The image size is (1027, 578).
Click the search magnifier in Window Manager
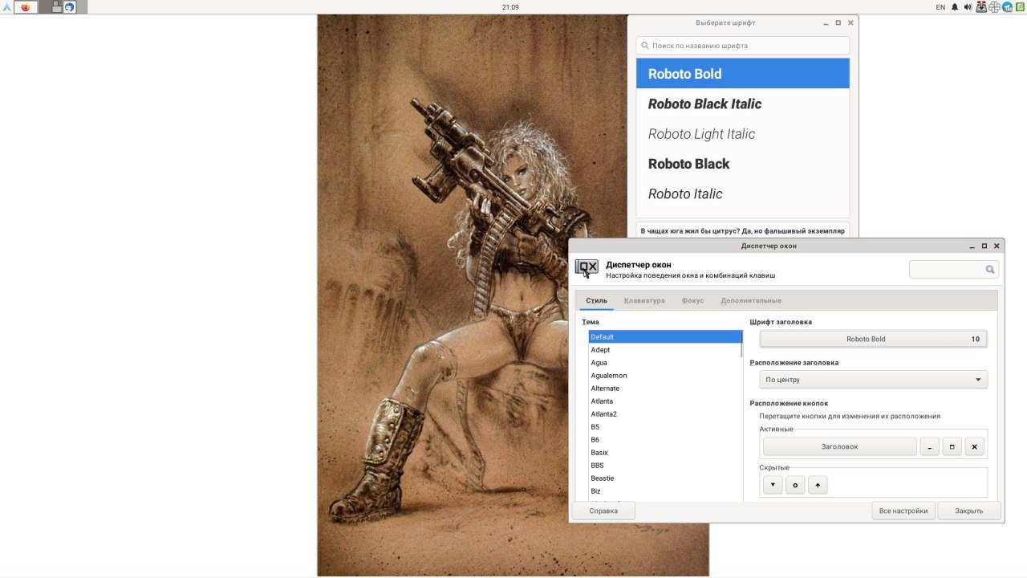[x=989, y=270]
